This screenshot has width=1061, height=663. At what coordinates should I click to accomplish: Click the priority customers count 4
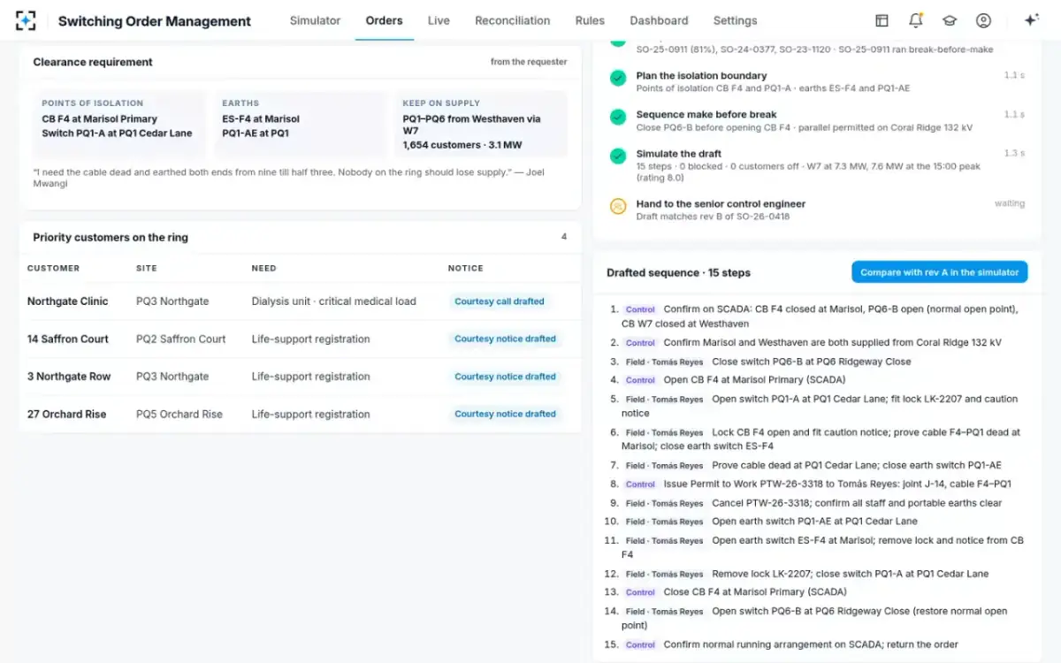[x=564, y=237]
